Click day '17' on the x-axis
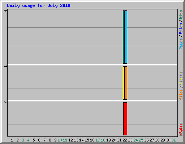The width and height of the screenshot is (185, 144). coord(98,140)
